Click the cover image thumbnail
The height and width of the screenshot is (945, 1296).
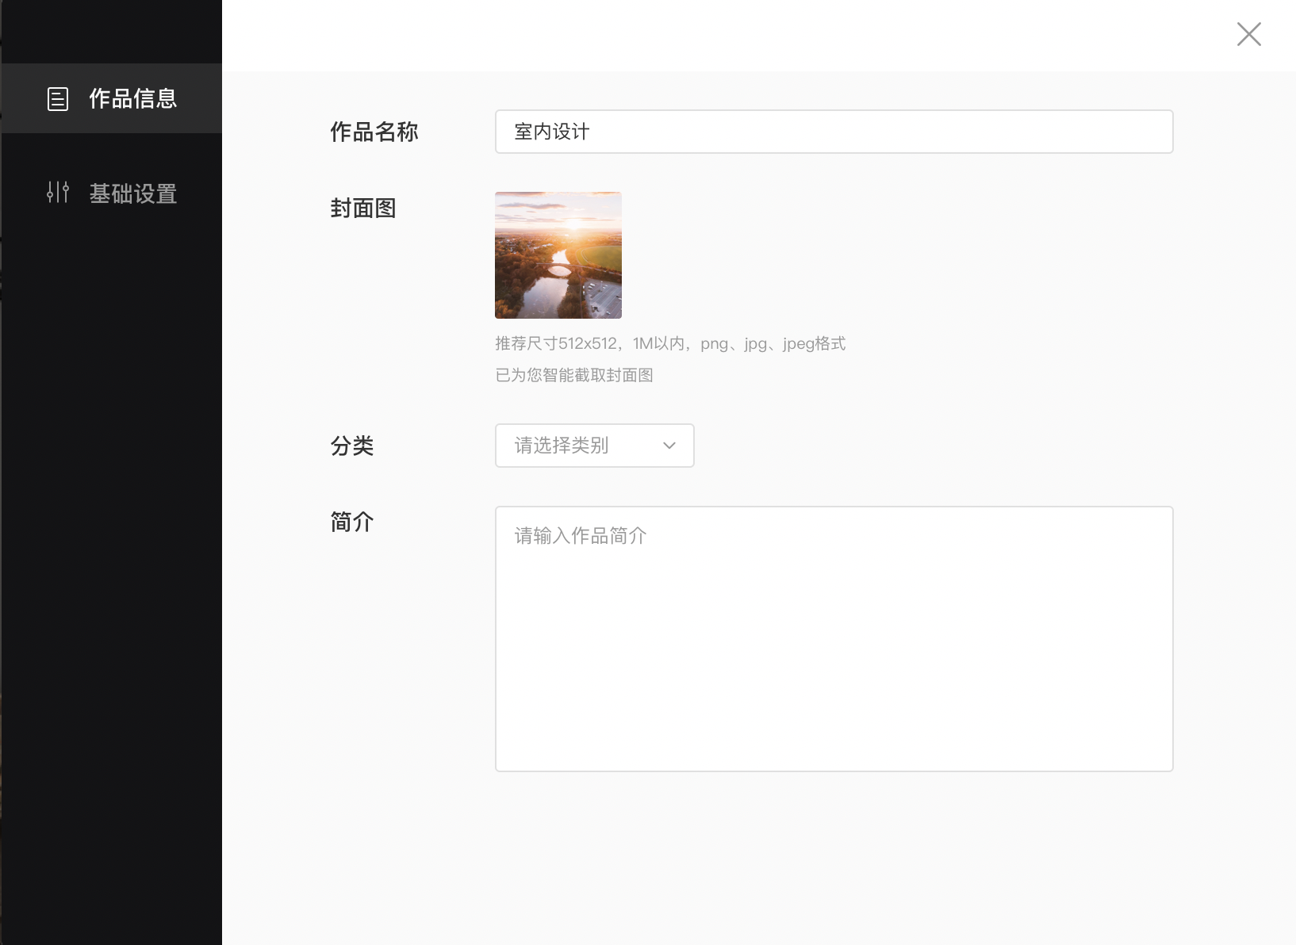point(558,255)
